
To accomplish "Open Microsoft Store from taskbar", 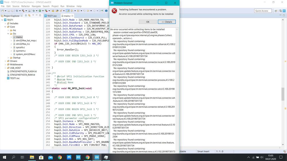I will tap(41, 157).
